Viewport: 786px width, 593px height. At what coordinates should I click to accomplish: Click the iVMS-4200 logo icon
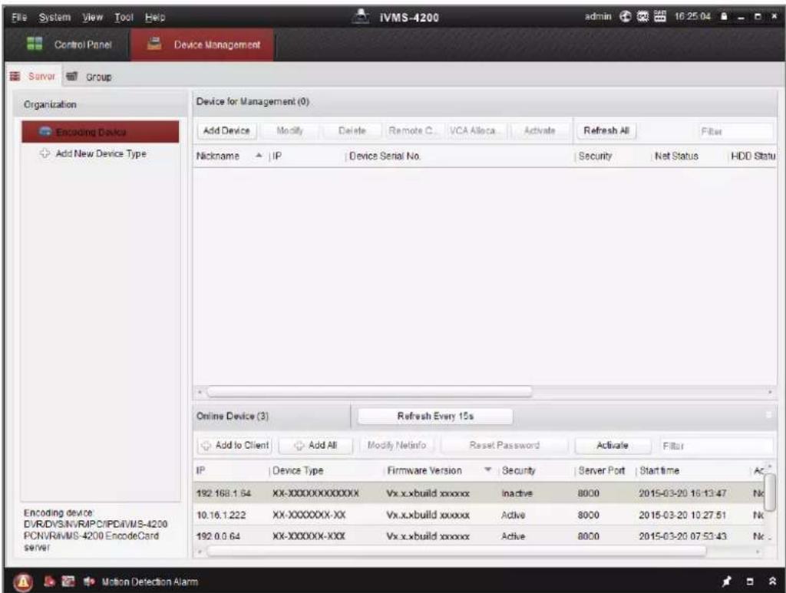point(361,17)
